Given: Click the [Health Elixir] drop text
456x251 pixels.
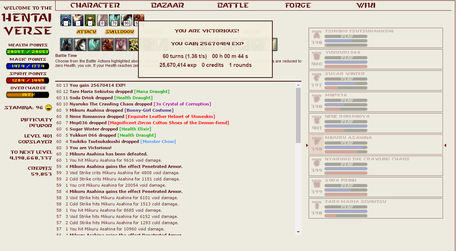Looking at the screenshot, I should click(x=135, y=129).
